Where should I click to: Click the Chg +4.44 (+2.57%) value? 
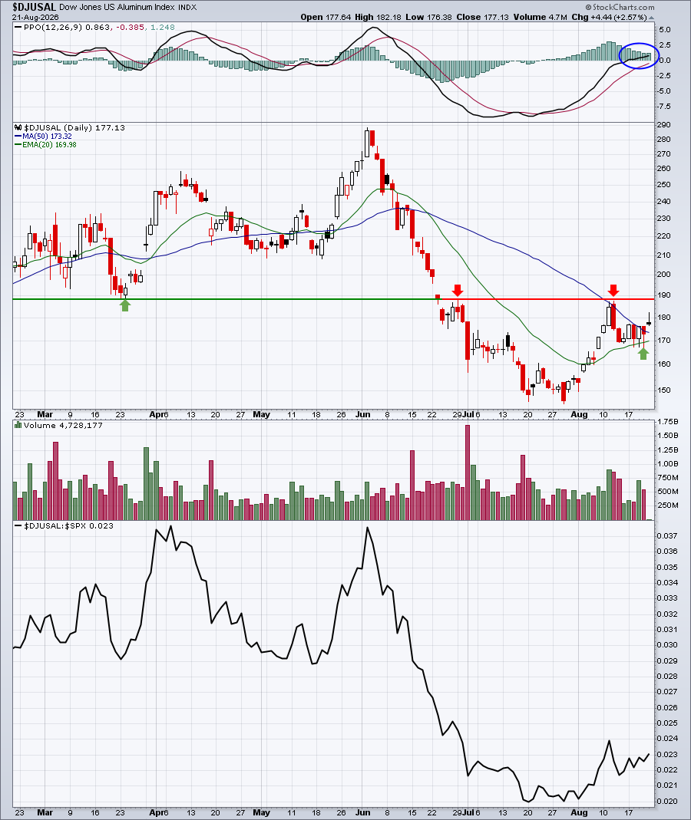[610, 17]
